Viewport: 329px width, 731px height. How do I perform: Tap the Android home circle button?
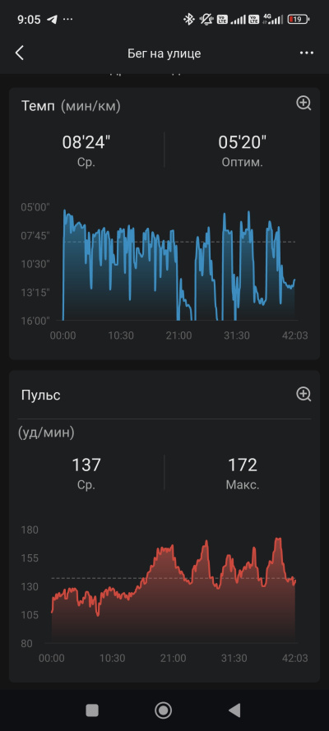pos(163,710)
